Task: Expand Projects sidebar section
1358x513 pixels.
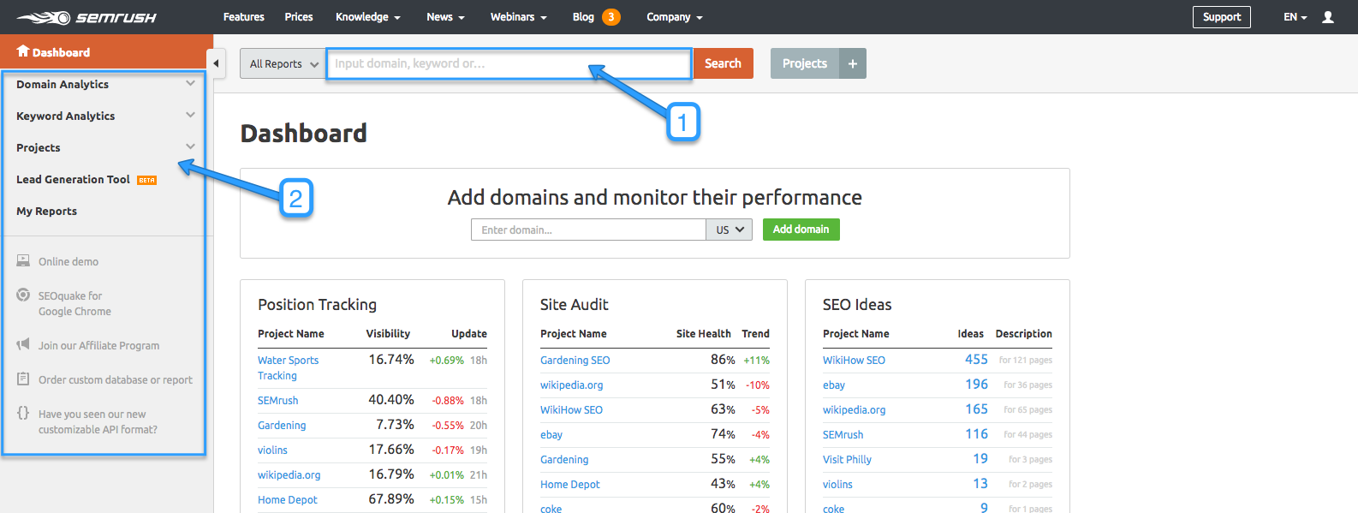Action: point(190,146)
